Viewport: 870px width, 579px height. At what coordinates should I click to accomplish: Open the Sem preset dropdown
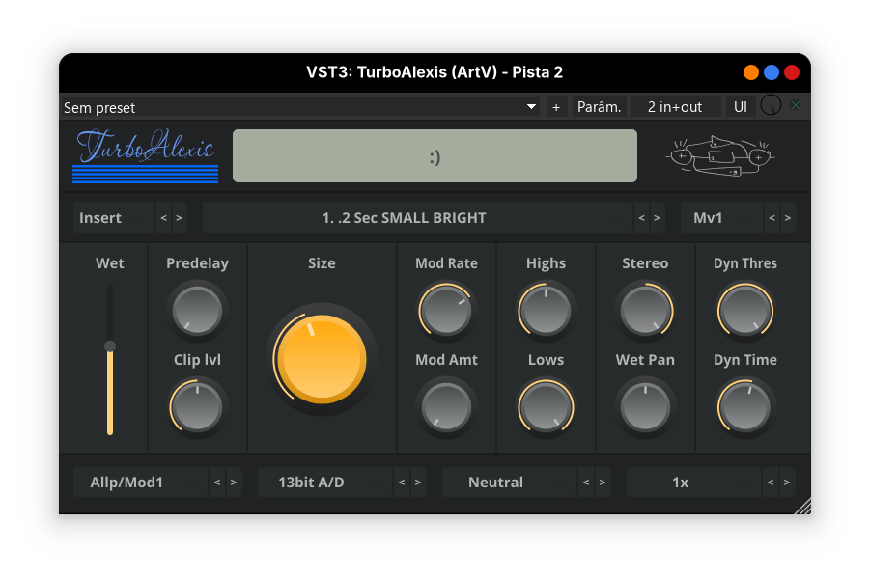point(299,107)
